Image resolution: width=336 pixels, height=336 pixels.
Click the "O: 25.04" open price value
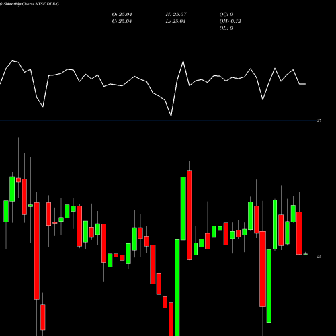pyautogui.click(x=122, y=15)
